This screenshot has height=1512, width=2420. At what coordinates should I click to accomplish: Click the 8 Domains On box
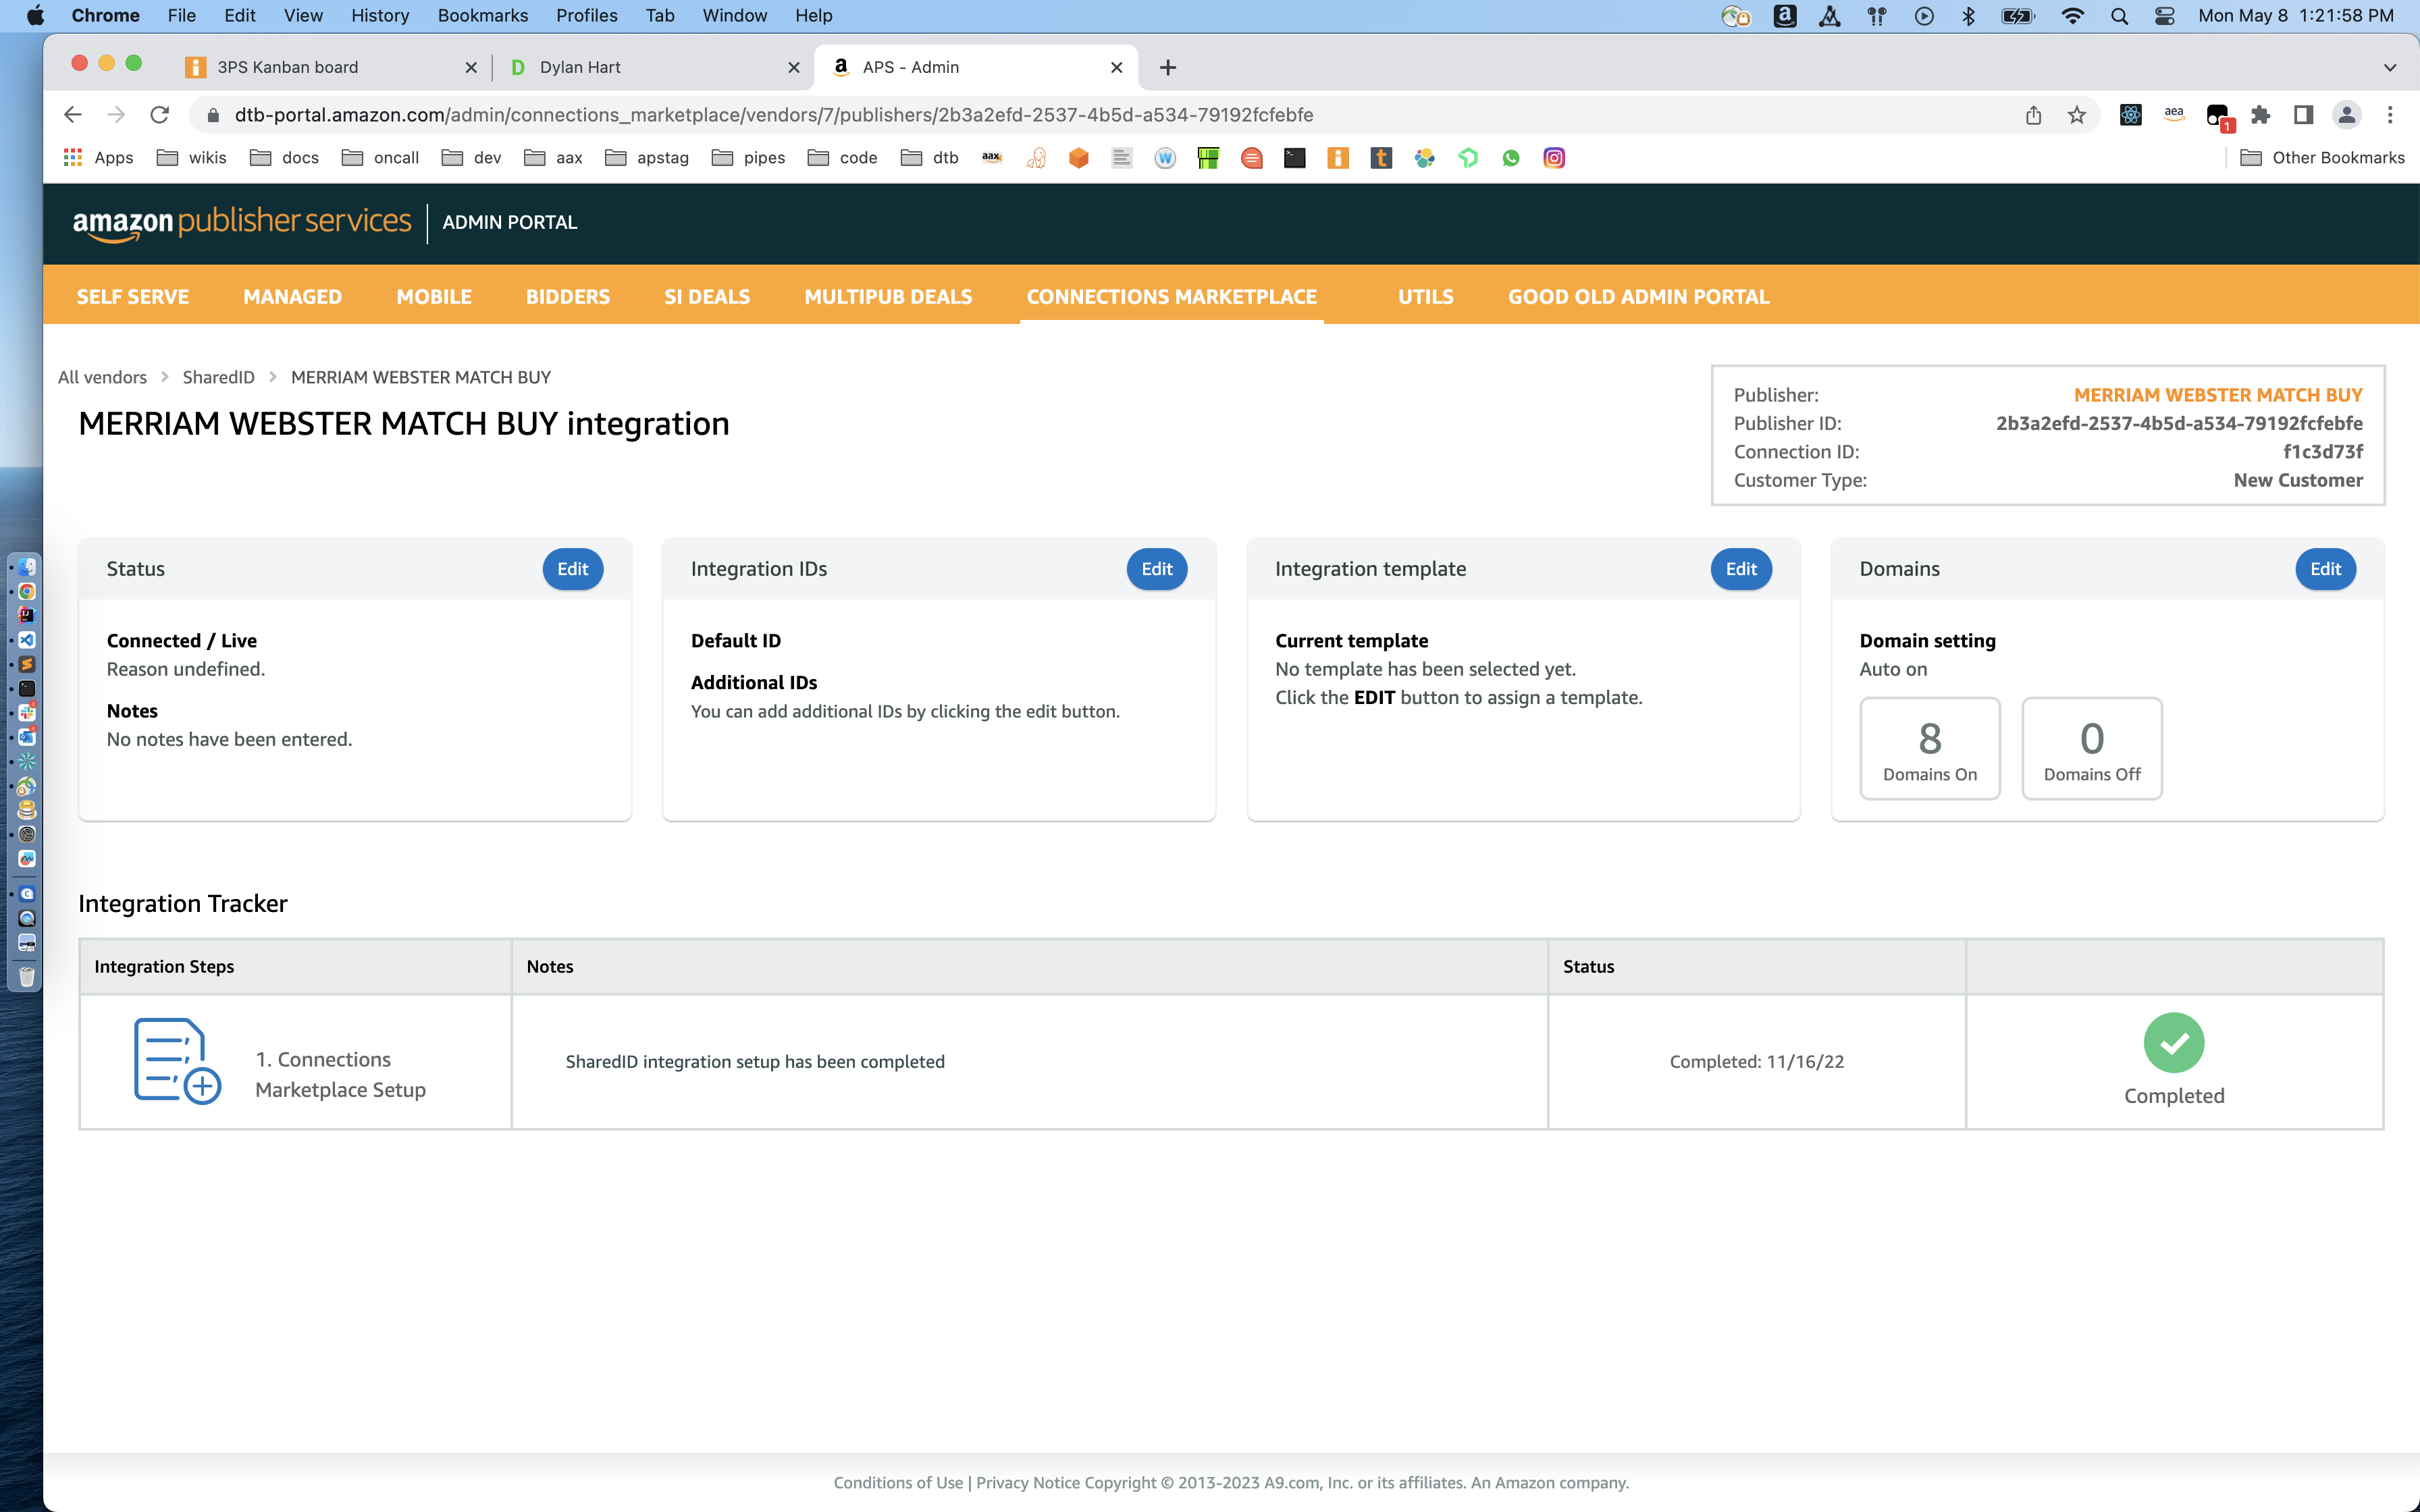click(1929, 748)
